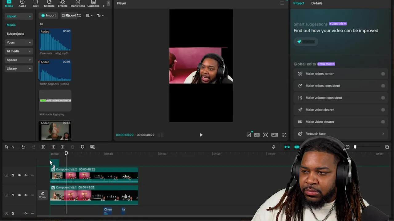Click the Cover button on main track

tap(42, 195)
